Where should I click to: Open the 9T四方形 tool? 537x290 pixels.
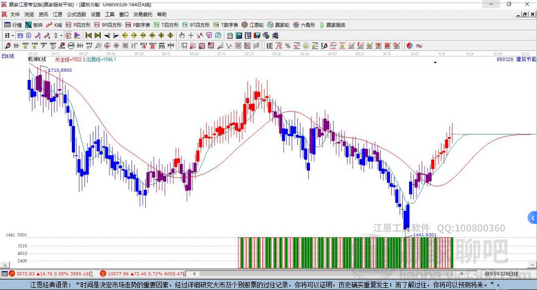tap(196, 25)
